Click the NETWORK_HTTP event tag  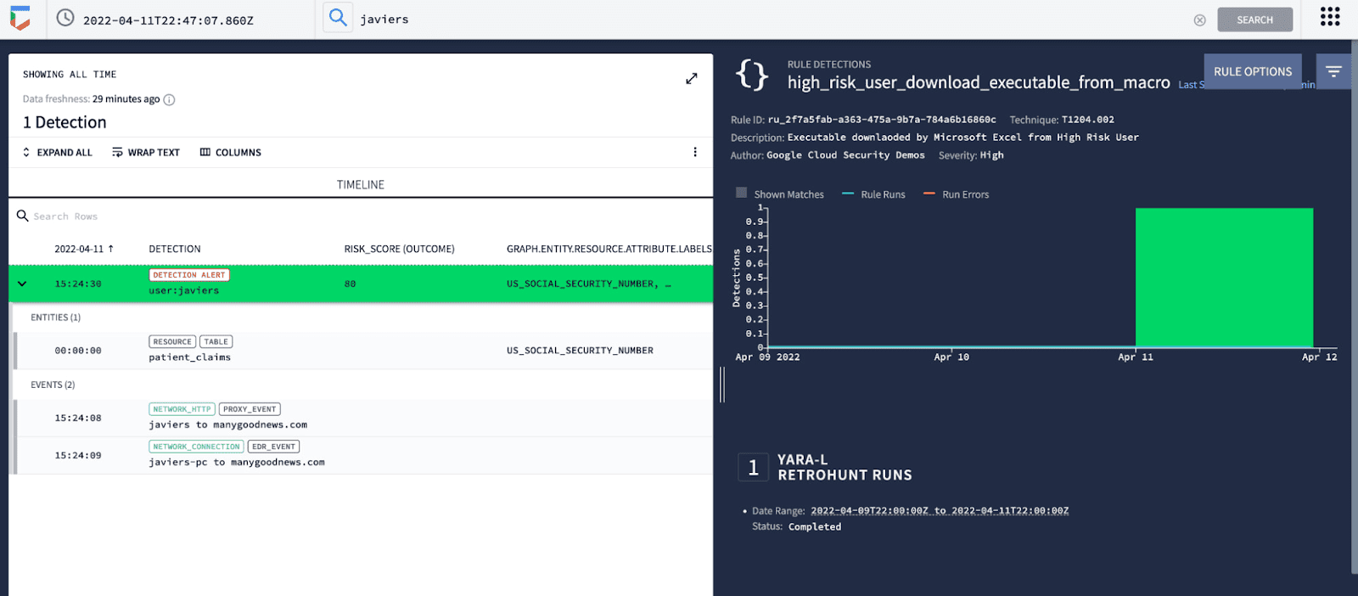pos(182,409)
